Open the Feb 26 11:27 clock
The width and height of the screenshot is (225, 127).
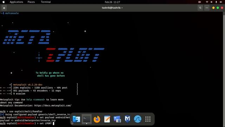(112, 2)
